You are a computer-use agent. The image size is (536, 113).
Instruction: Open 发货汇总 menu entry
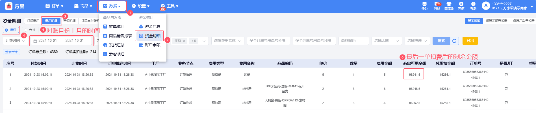coord(114,45)
